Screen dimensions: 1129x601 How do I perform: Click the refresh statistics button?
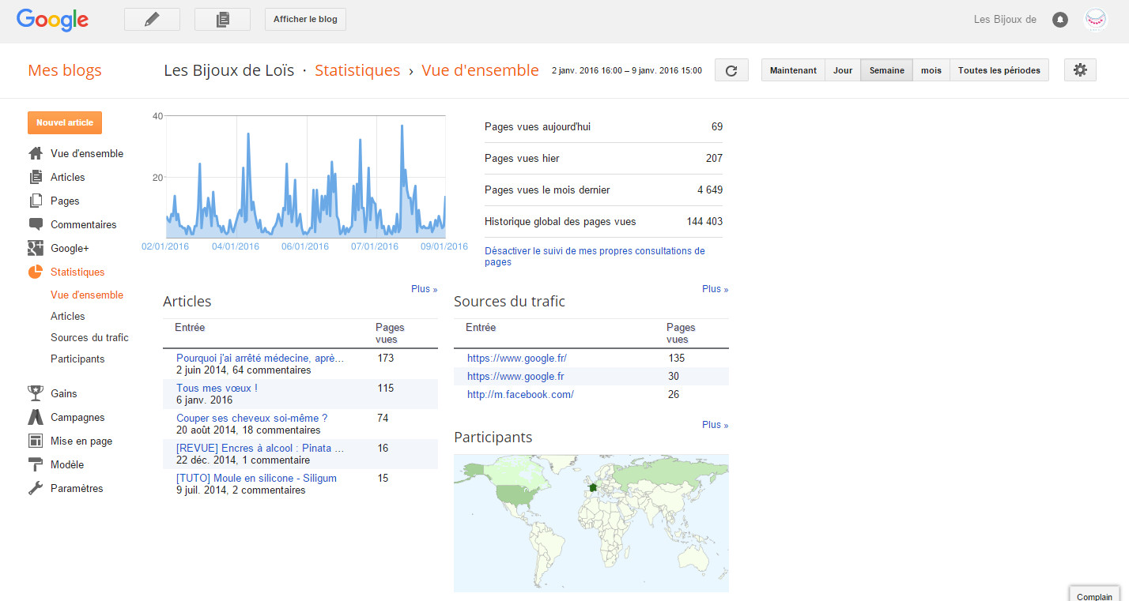point(731,70)
